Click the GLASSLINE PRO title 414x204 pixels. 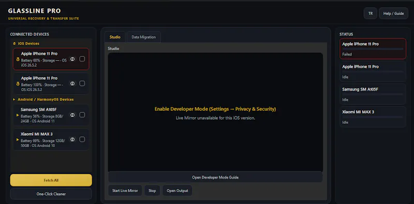tap(34, 11)
